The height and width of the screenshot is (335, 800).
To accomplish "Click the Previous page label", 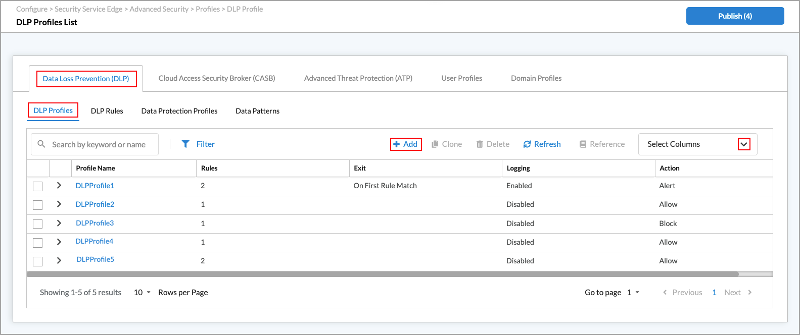I will tap(687, 293).
